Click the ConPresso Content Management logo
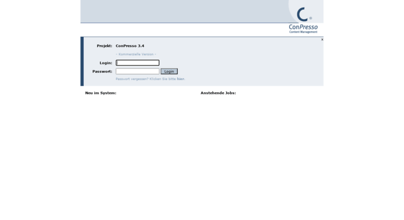Image resolution: width=404 pixels, height=220 pixels. (303, 20)
